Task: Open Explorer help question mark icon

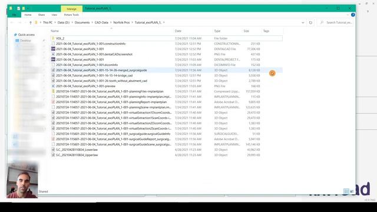Action: coord(353,15)
